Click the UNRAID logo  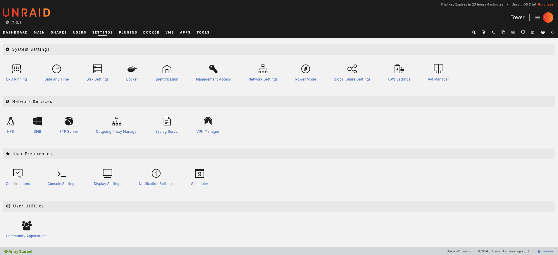coord(26,13)
